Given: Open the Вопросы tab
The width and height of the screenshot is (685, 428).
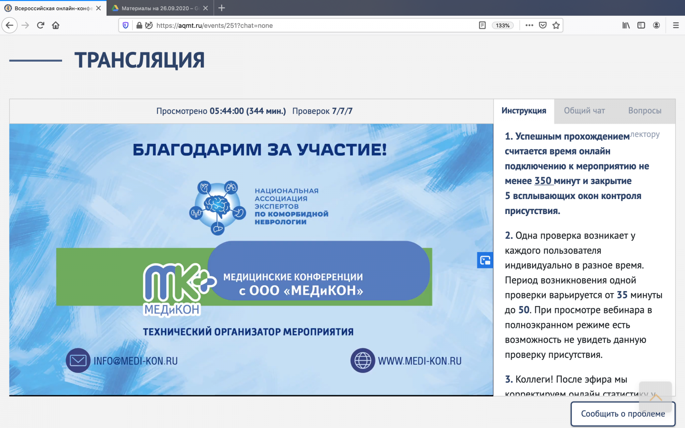Looking at the screenshot, I should click(645, 111).
